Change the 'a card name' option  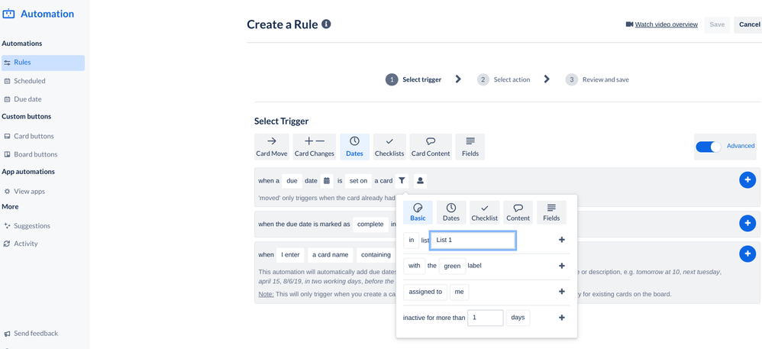pyautogui.click(x=331, y=255)
